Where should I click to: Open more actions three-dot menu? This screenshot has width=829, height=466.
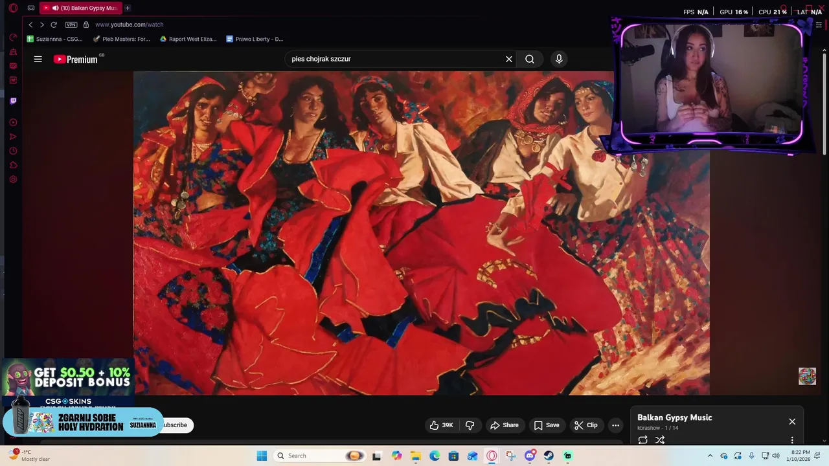[616, 425]
